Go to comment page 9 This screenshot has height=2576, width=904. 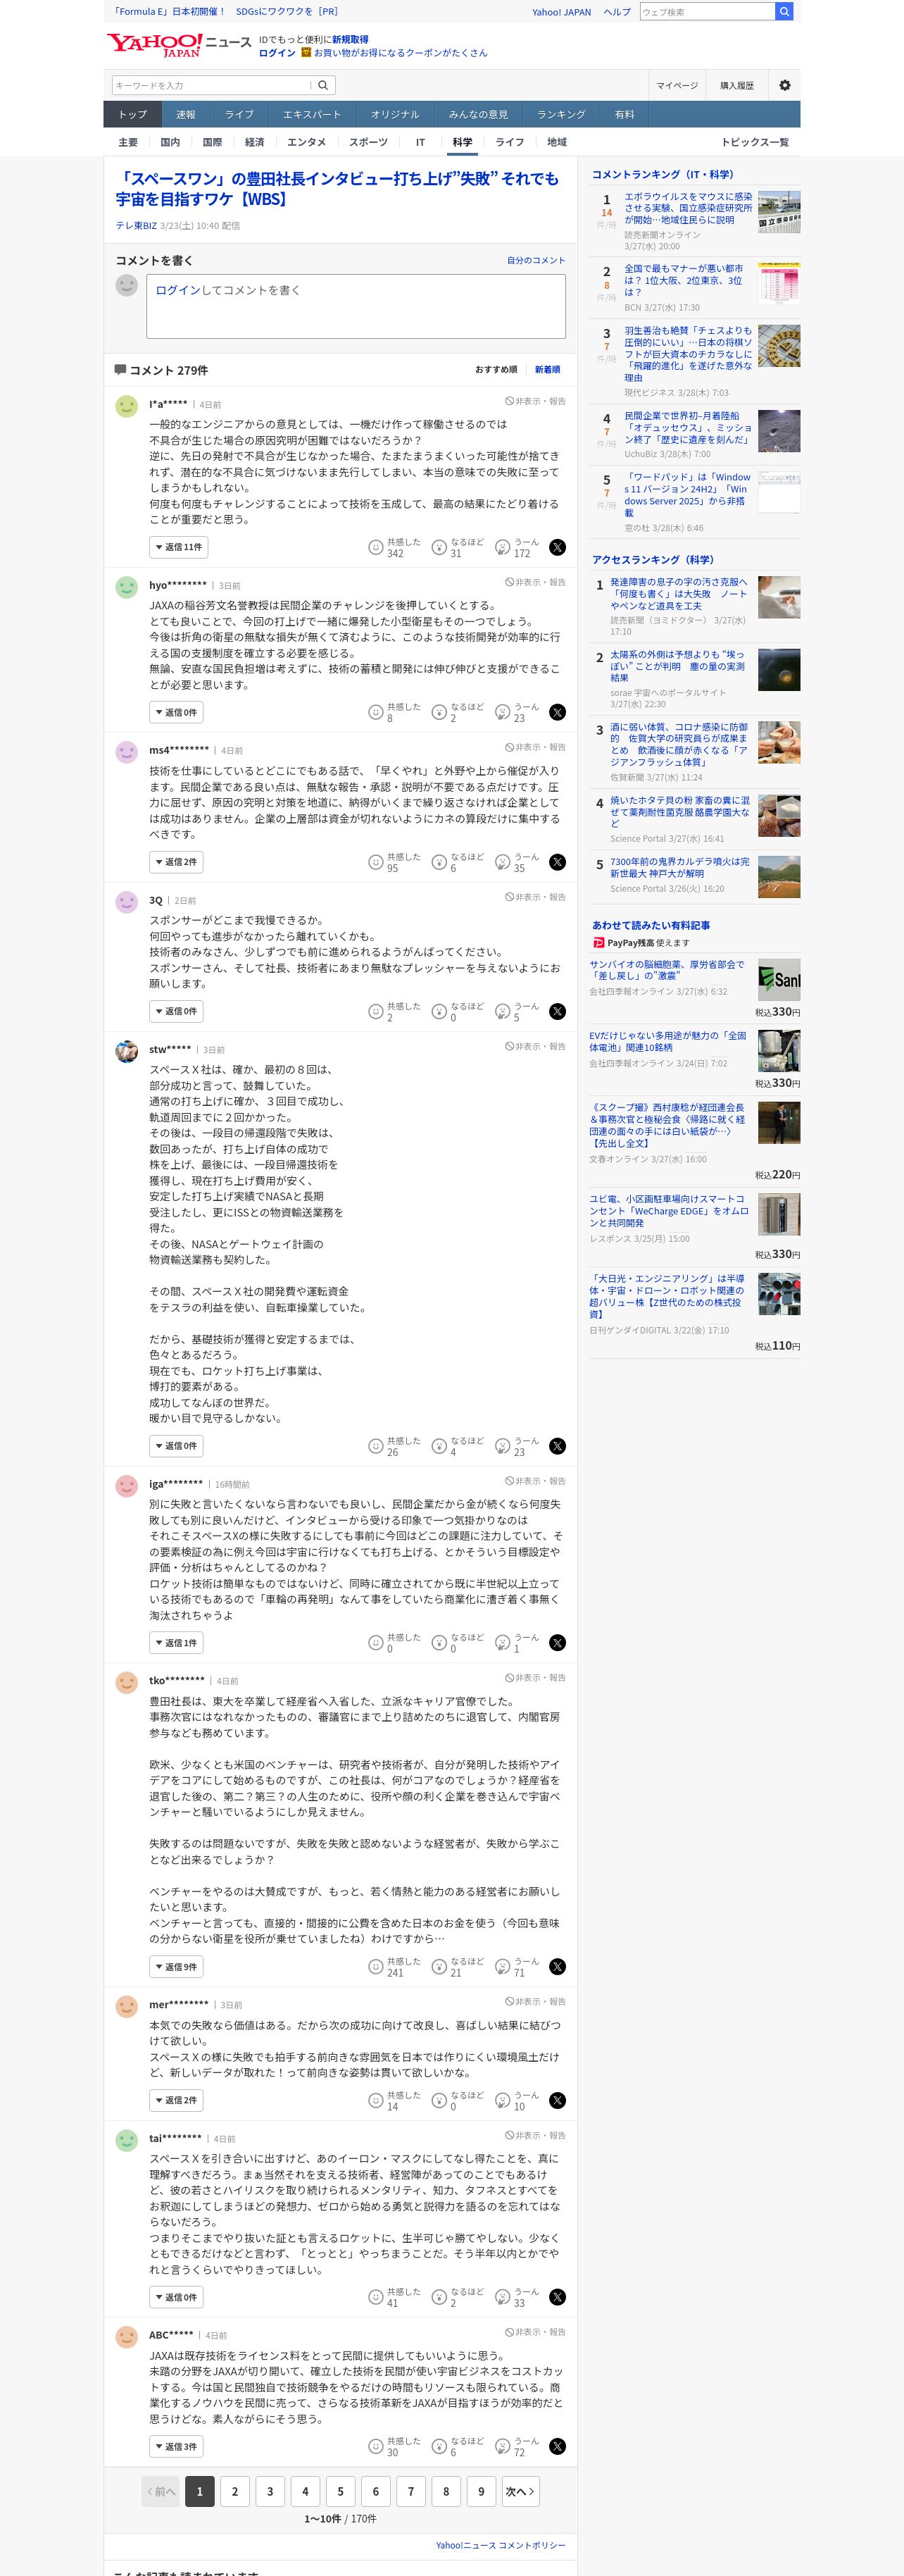(x=481, y=2490)
